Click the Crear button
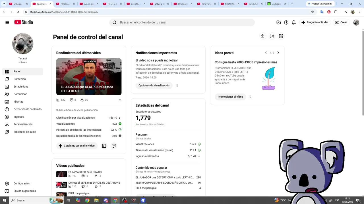Screen dimensions: 364x204 click(341, 22)
